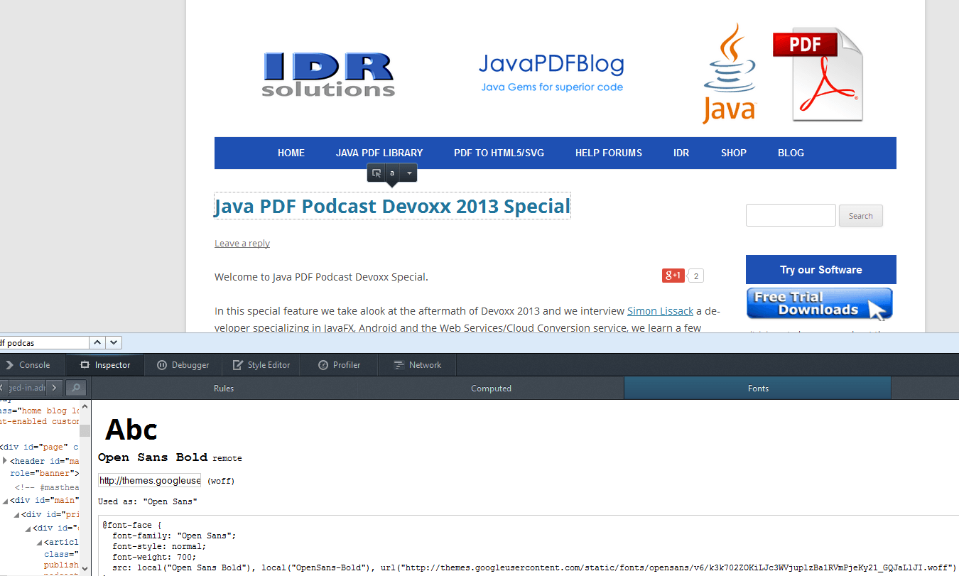959x576 pixels.
Task: Open the PDF TO HTML5/SVG menu item
Action: pyautogui.click(x=499, y=153)
